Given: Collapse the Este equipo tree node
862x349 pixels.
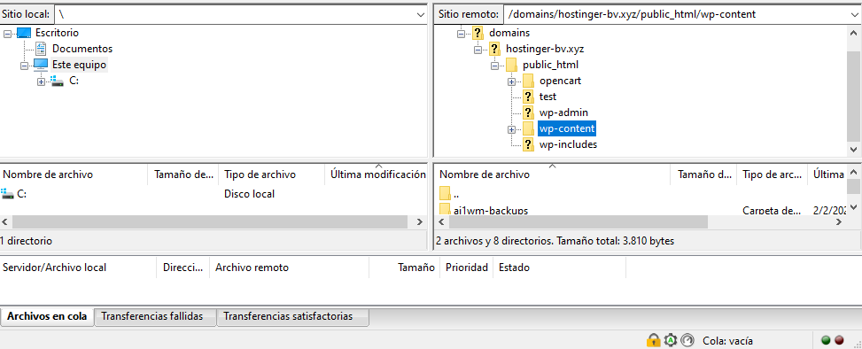Looking at the screenshot, I should point(24,66).
